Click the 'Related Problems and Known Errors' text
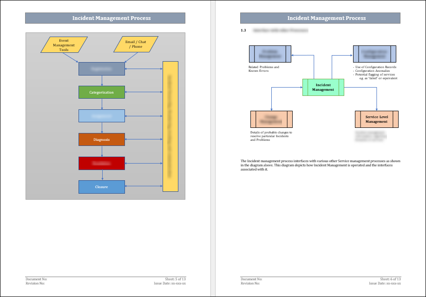Viewport: 426px width, 297px height. click(263, 69)
